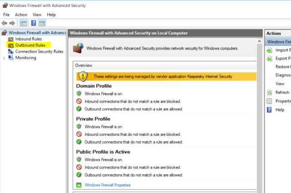
Task: Click the blue Help toolbar icon
Action: (34, 23)
